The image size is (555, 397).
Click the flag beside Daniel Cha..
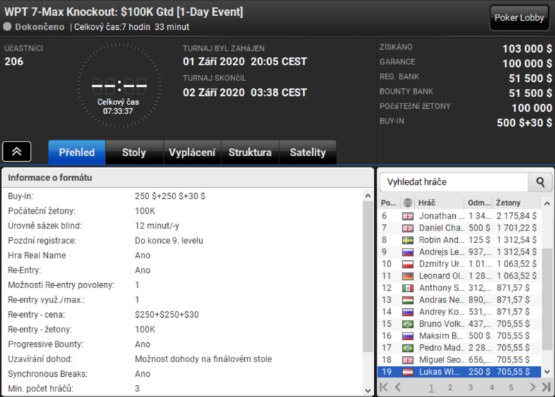(408, 228)
